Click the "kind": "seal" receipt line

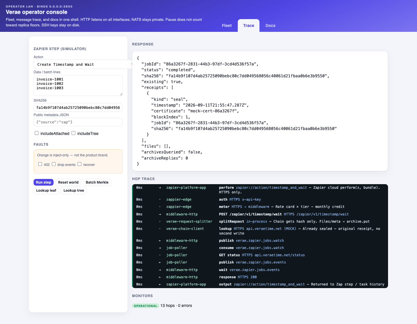(169, 99)
